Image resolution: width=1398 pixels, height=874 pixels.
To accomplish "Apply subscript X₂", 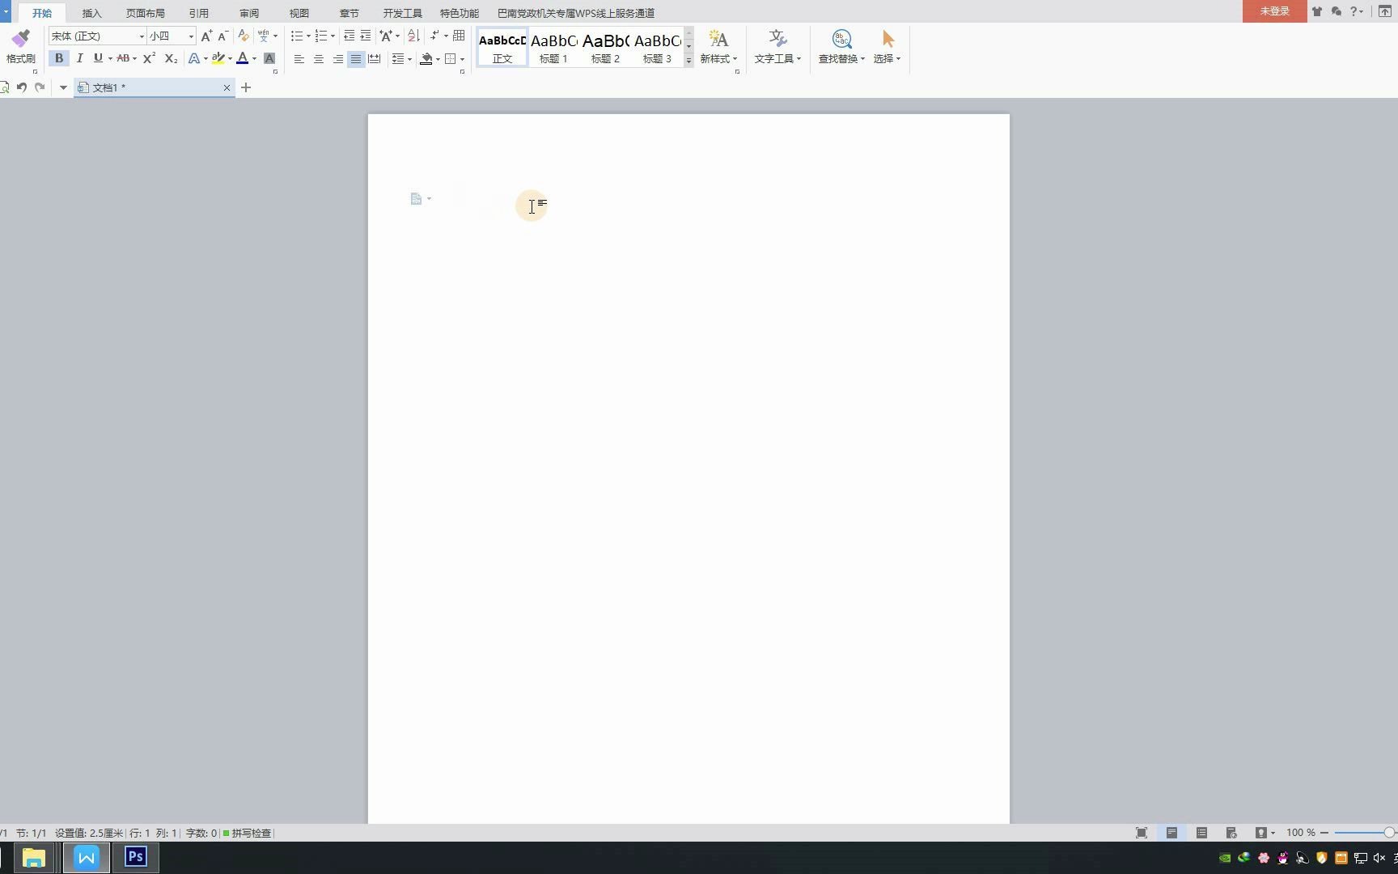I will click(x=171, y=58).
